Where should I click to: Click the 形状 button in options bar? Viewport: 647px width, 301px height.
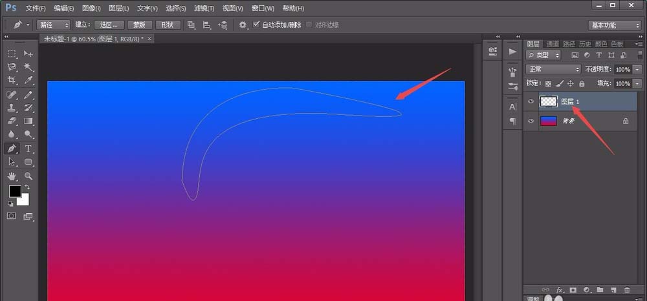[168, 25]
